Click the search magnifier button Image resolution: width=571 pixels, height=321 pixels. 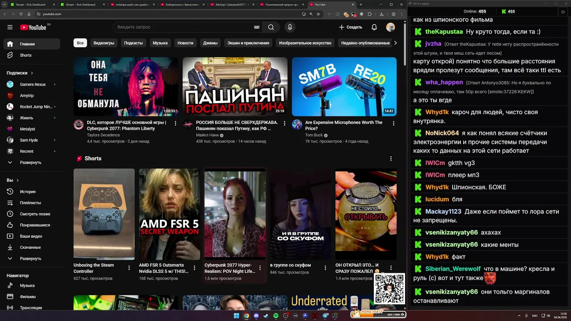(x=271, y=27)
